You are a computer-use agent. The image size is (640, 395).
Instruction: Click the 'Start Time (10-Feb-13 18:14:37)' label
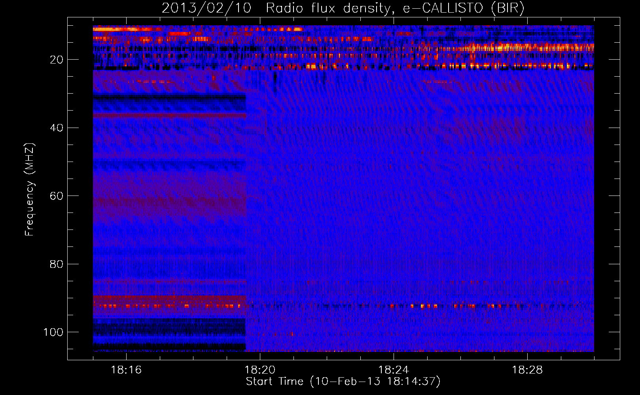[x=343, y=382]
